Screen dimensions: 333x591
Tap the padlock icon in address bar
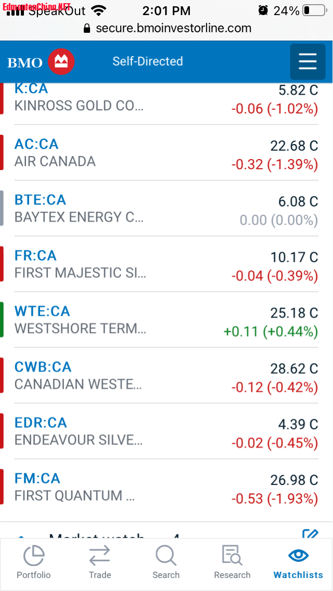87,28
